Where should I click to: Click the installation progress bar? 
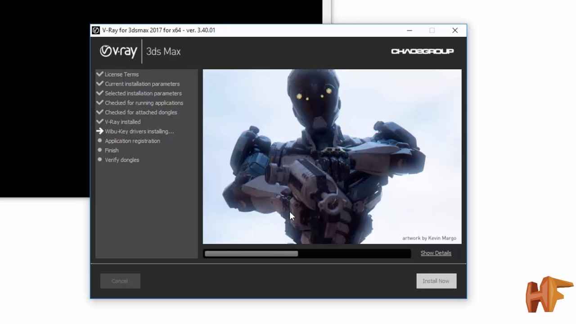coord(307,254)
